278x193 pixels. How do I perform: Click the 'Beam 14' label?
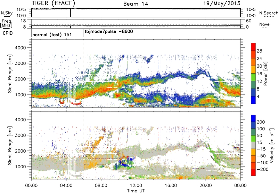(x=136, y=4)
